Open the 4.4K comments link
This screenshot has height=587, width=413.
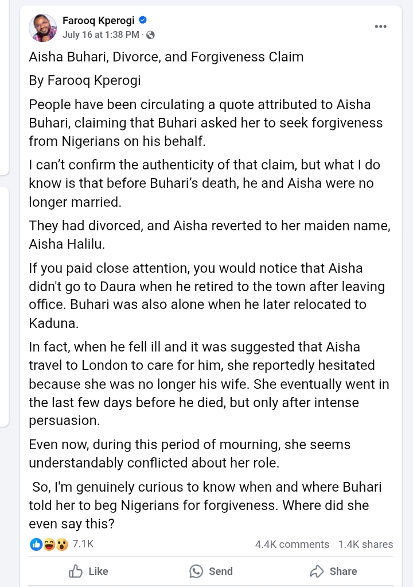click(x=292, y=544)
